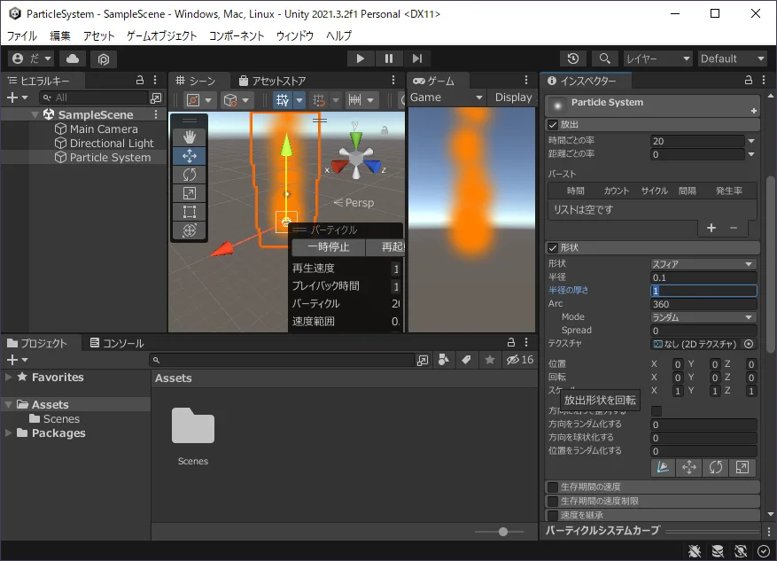Open the 編集 menu
Image resolution: width=777 pixels, height=561 pixels.
[60, 35]
